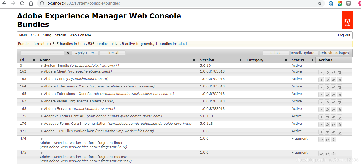Uninstall the XMPFiles macosx fragment bundle
Image resolution: width=361 pixels, height=165 pixels.
(333, 153)
